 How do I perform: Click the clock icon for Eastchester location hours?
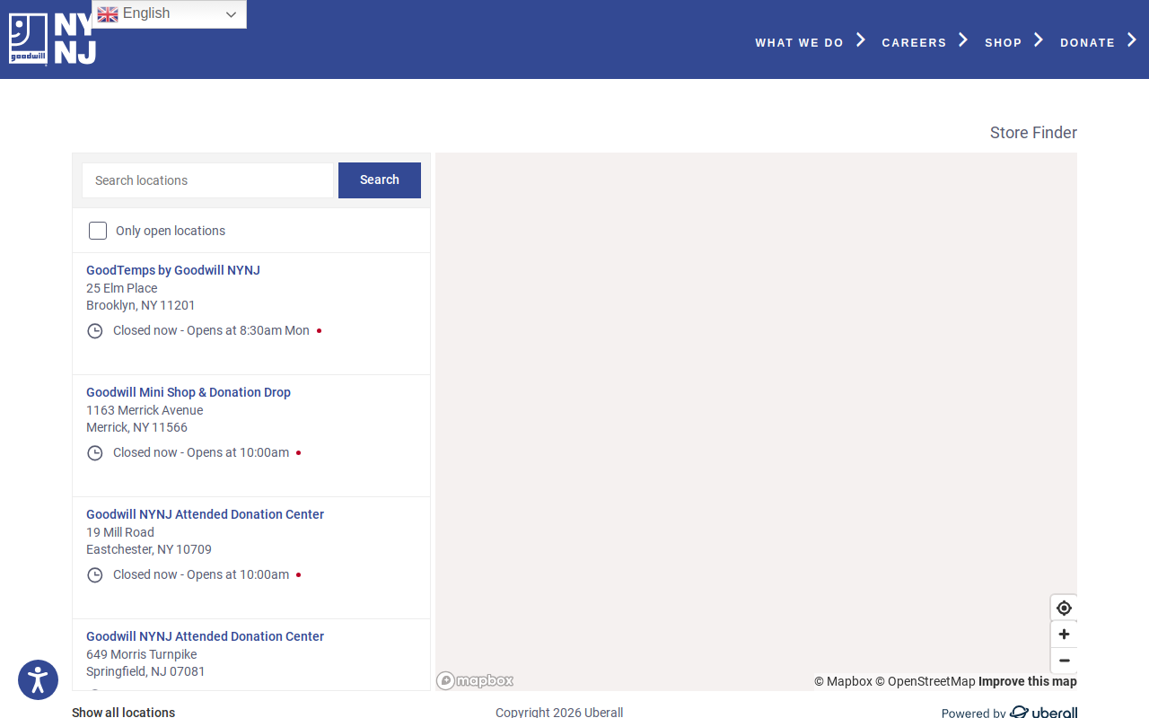pos(94,575)
